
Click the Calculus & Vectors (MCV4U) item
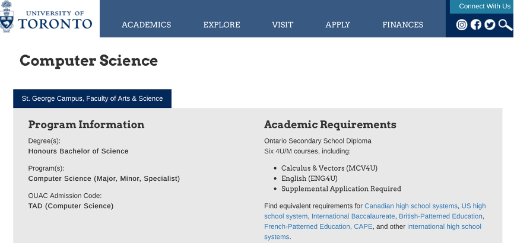pyautogui.click(x=329, y=168)
